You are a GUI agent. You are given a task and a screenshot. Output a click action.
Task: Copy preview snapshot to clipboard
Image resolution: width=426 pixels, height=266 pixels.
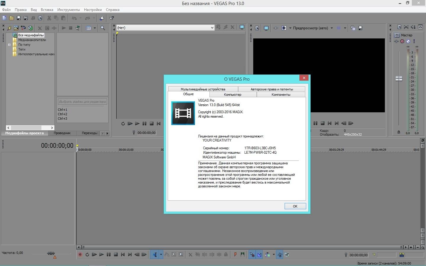(353, 28)
